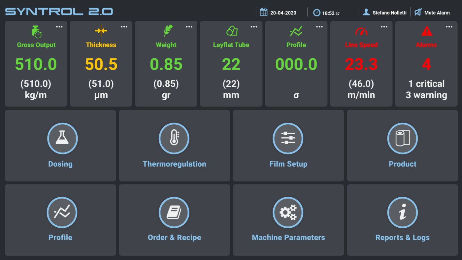Click the Reports & Logs info icon
Viewport: 462px width, 260px height.
pos(402,212)
